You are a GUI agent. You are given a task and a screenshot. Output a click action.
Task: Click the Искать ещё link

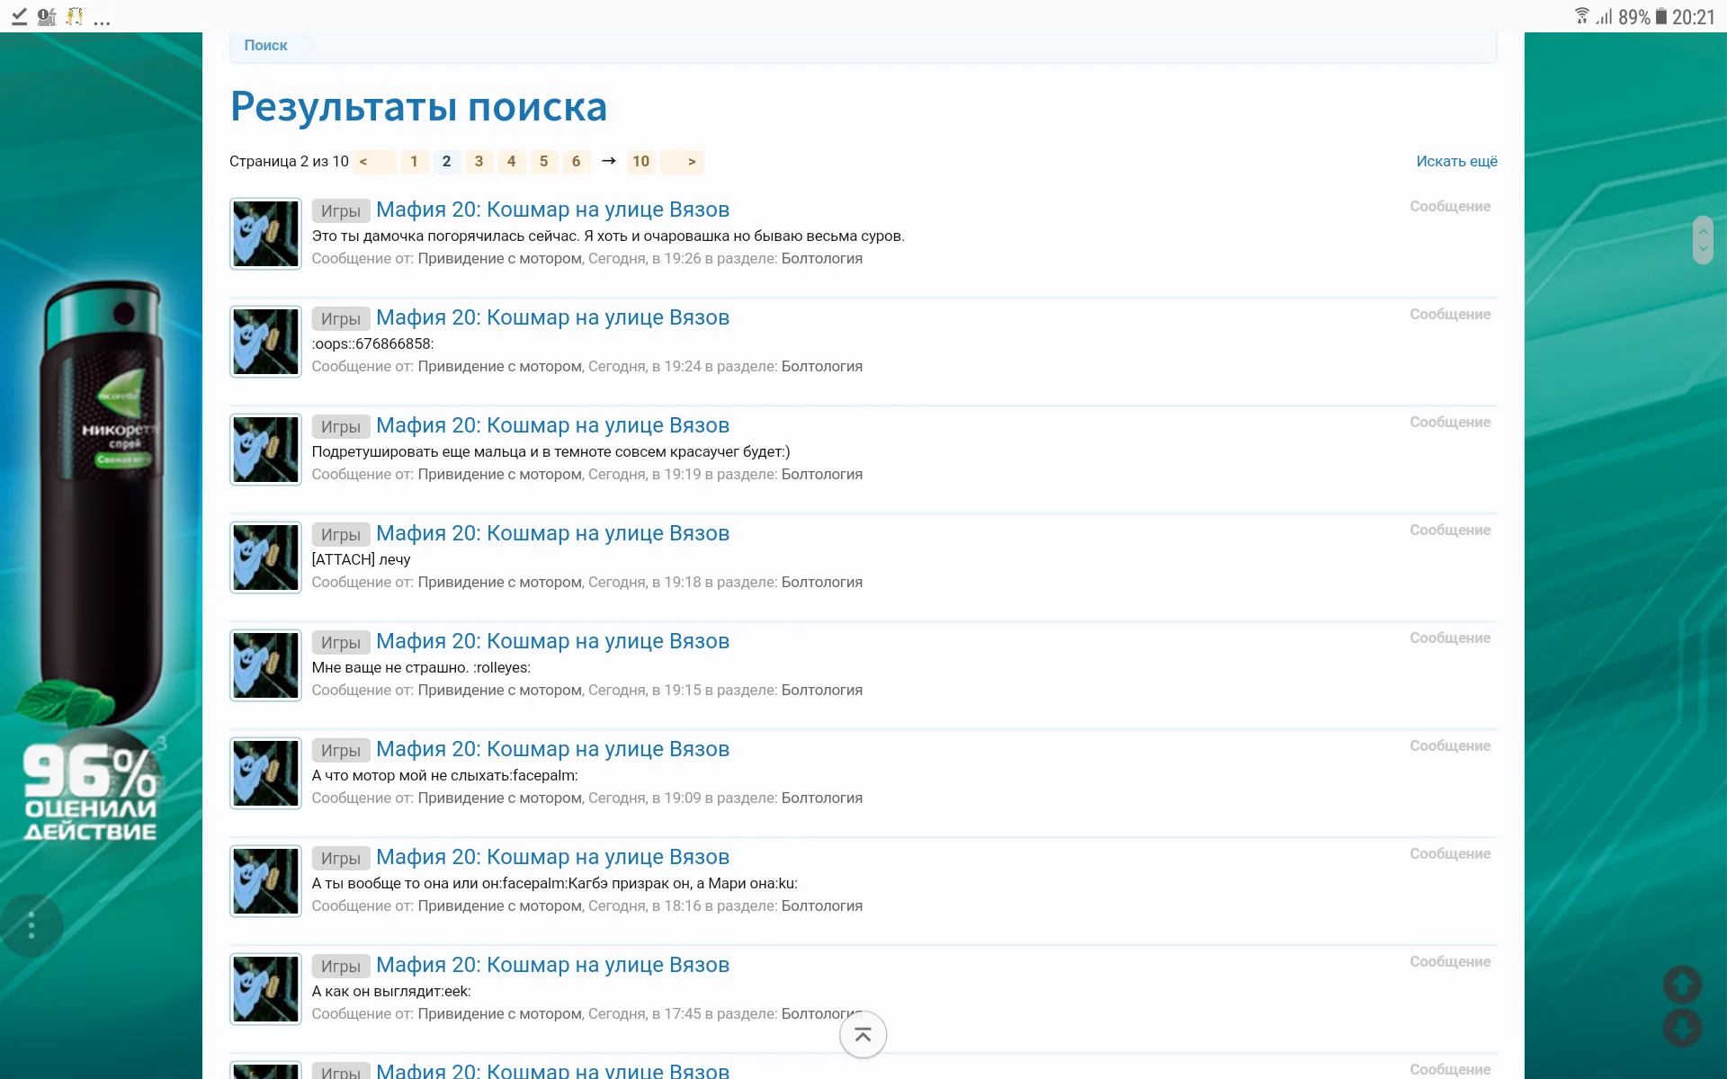coord(1456,162)
